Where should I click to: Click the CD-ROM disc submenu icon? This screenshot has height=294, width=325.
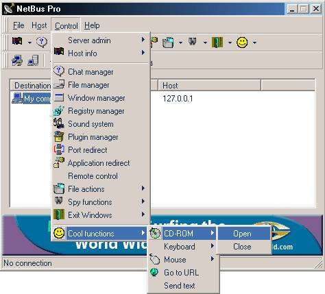[155, 233]
